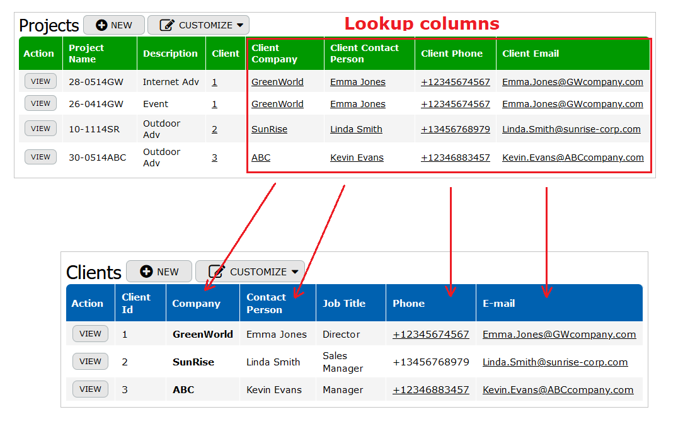Select the Internet Adv description cell
Screen dimensions: 695x424
[171, 82]
